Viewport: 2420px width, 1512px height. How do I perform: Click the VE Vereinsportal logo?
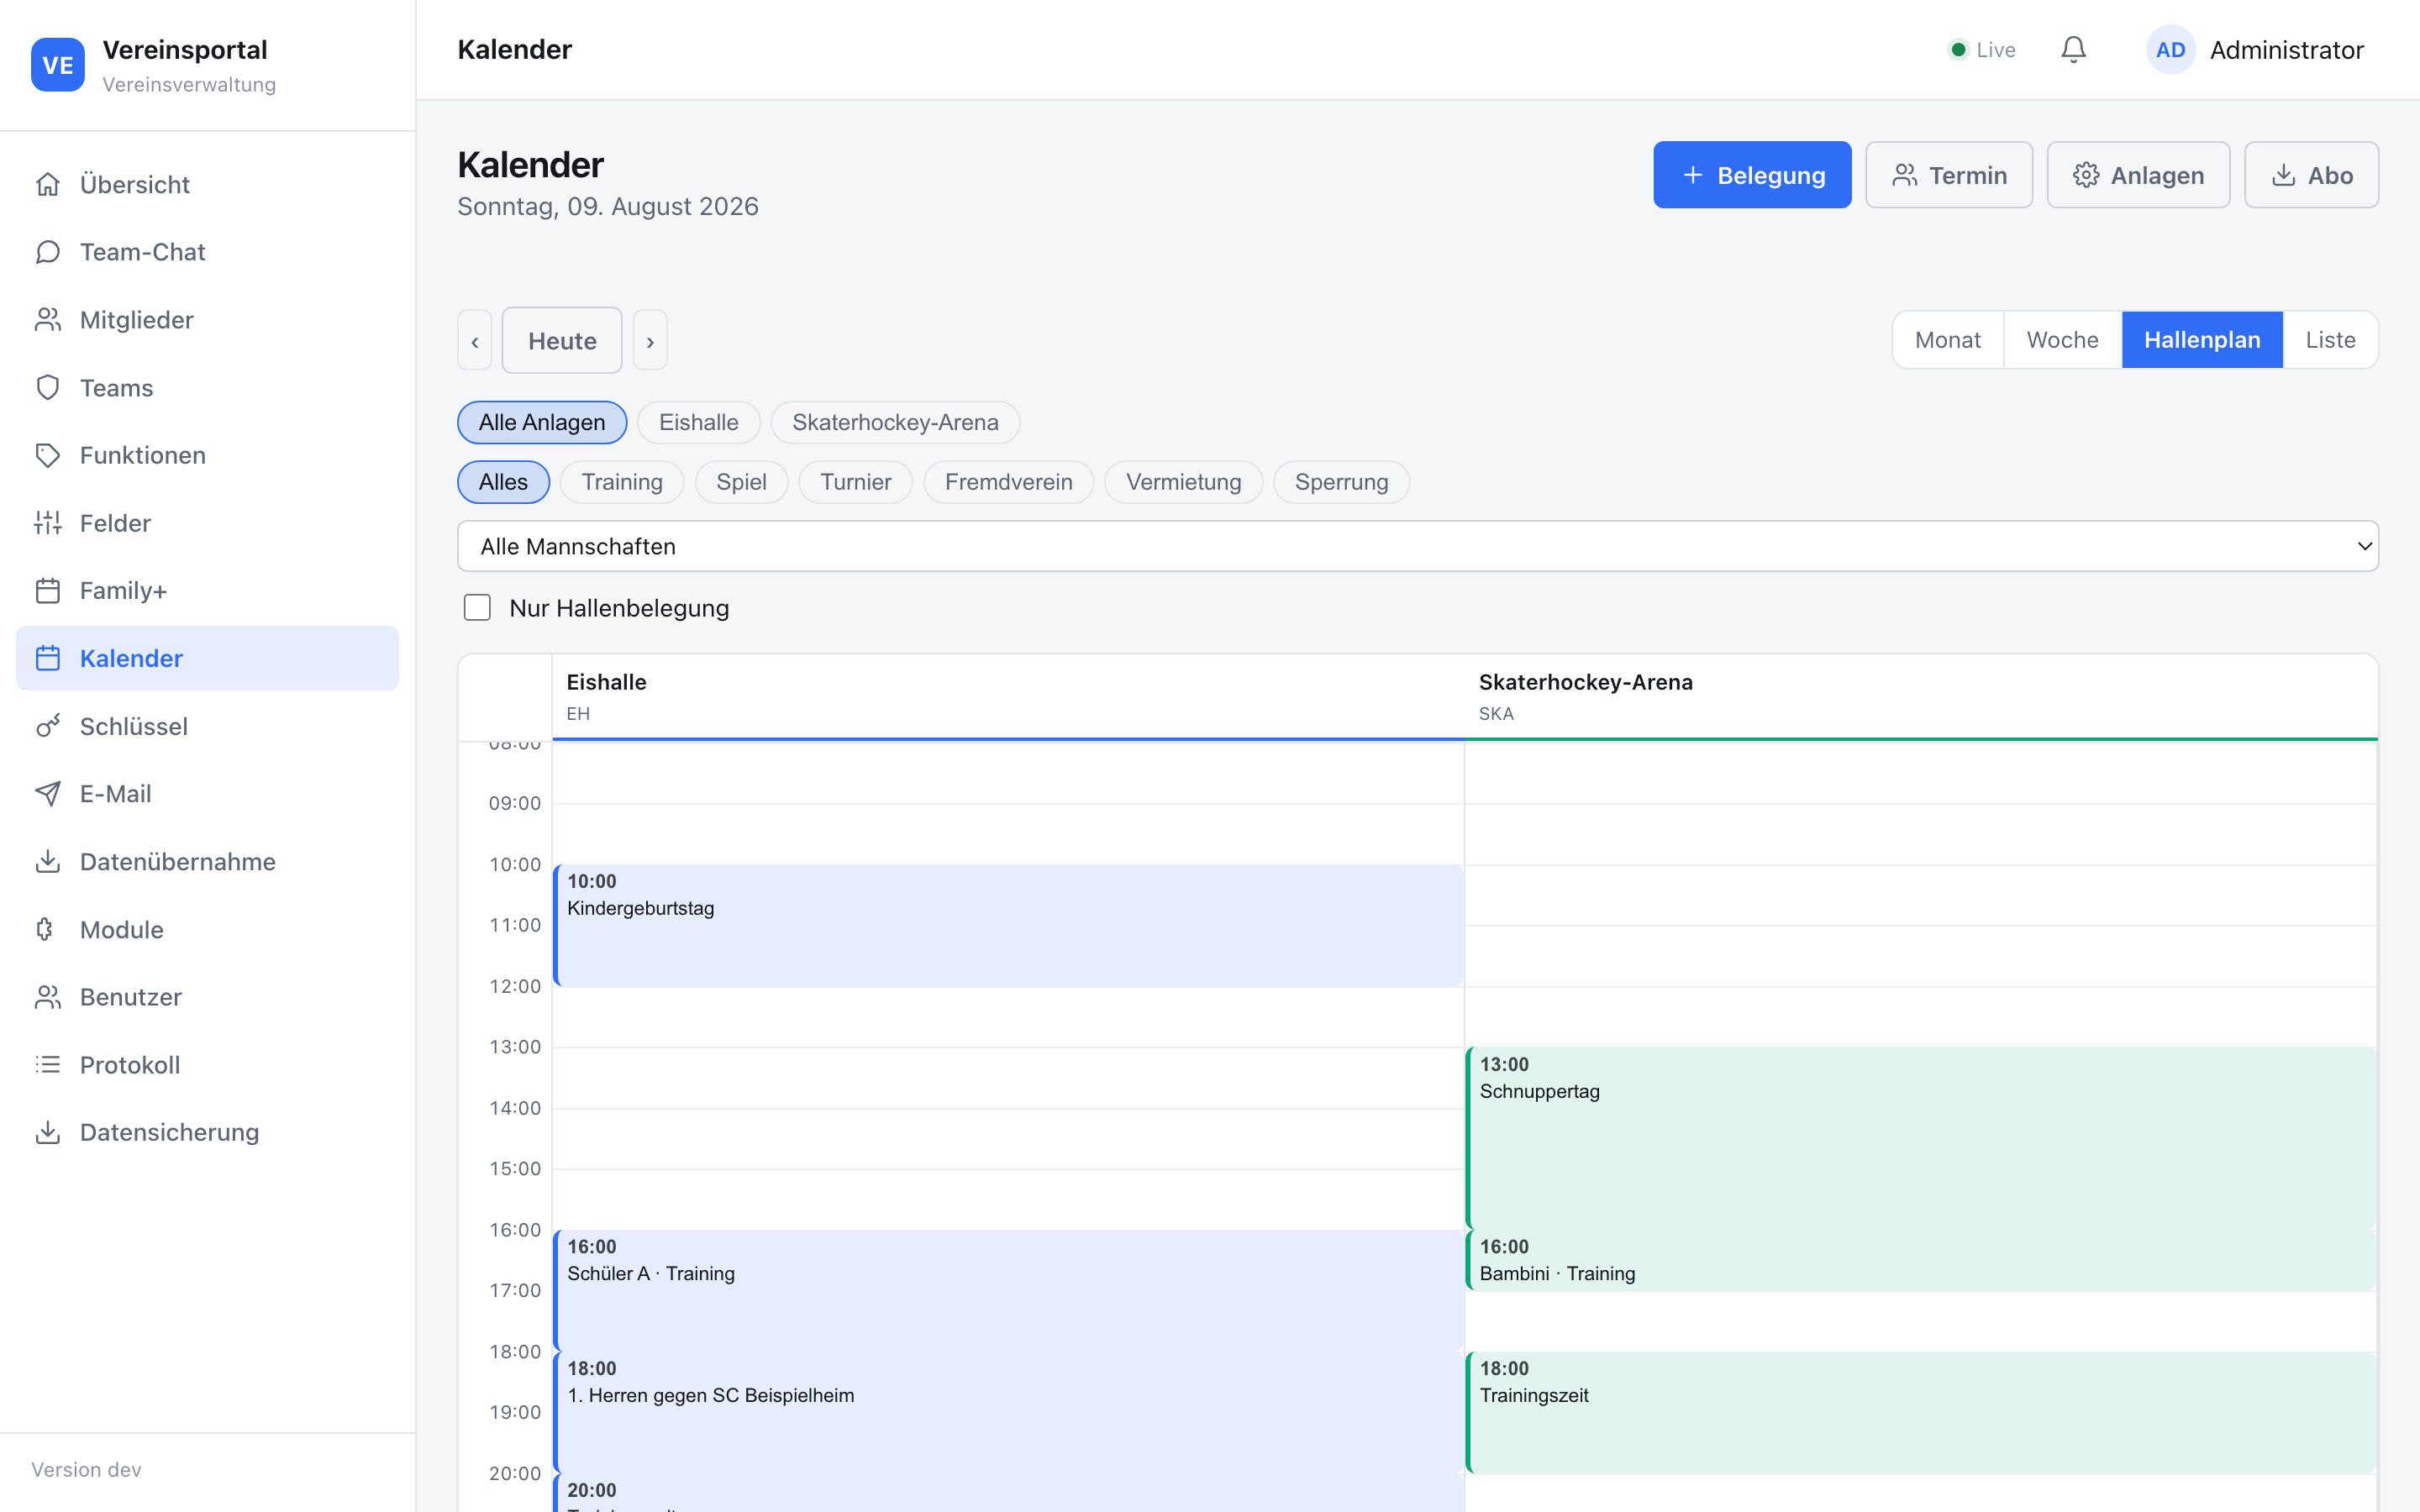(58, 65)
